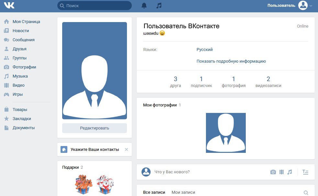Image resolution: width=318 pixels, height=196 pixels.
Task: Attach a video using the film icon
Action: 281,172
